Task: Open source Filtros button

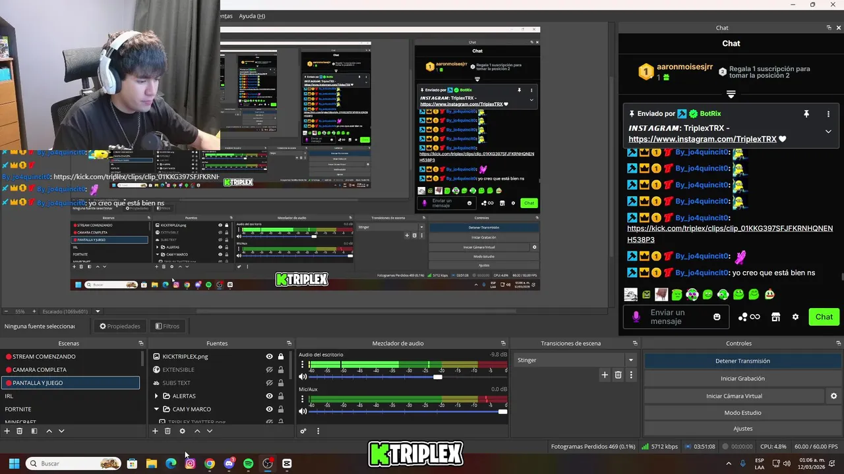Action: pyautogui.click(x=167, y=326)
